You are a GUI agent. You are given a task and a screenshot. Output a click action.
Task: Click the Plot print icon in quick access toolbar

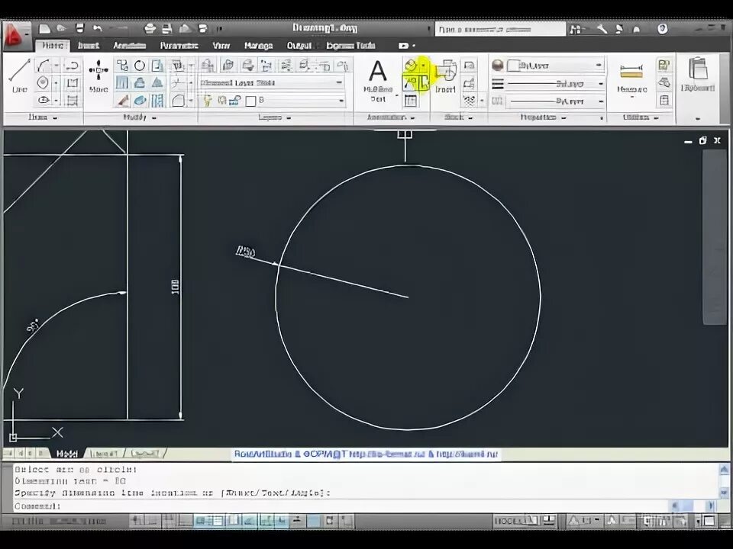[x=150, y=29]
